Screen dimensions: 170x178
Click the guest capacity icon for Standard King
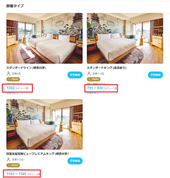pyautogui.click(x=89, y=73)
